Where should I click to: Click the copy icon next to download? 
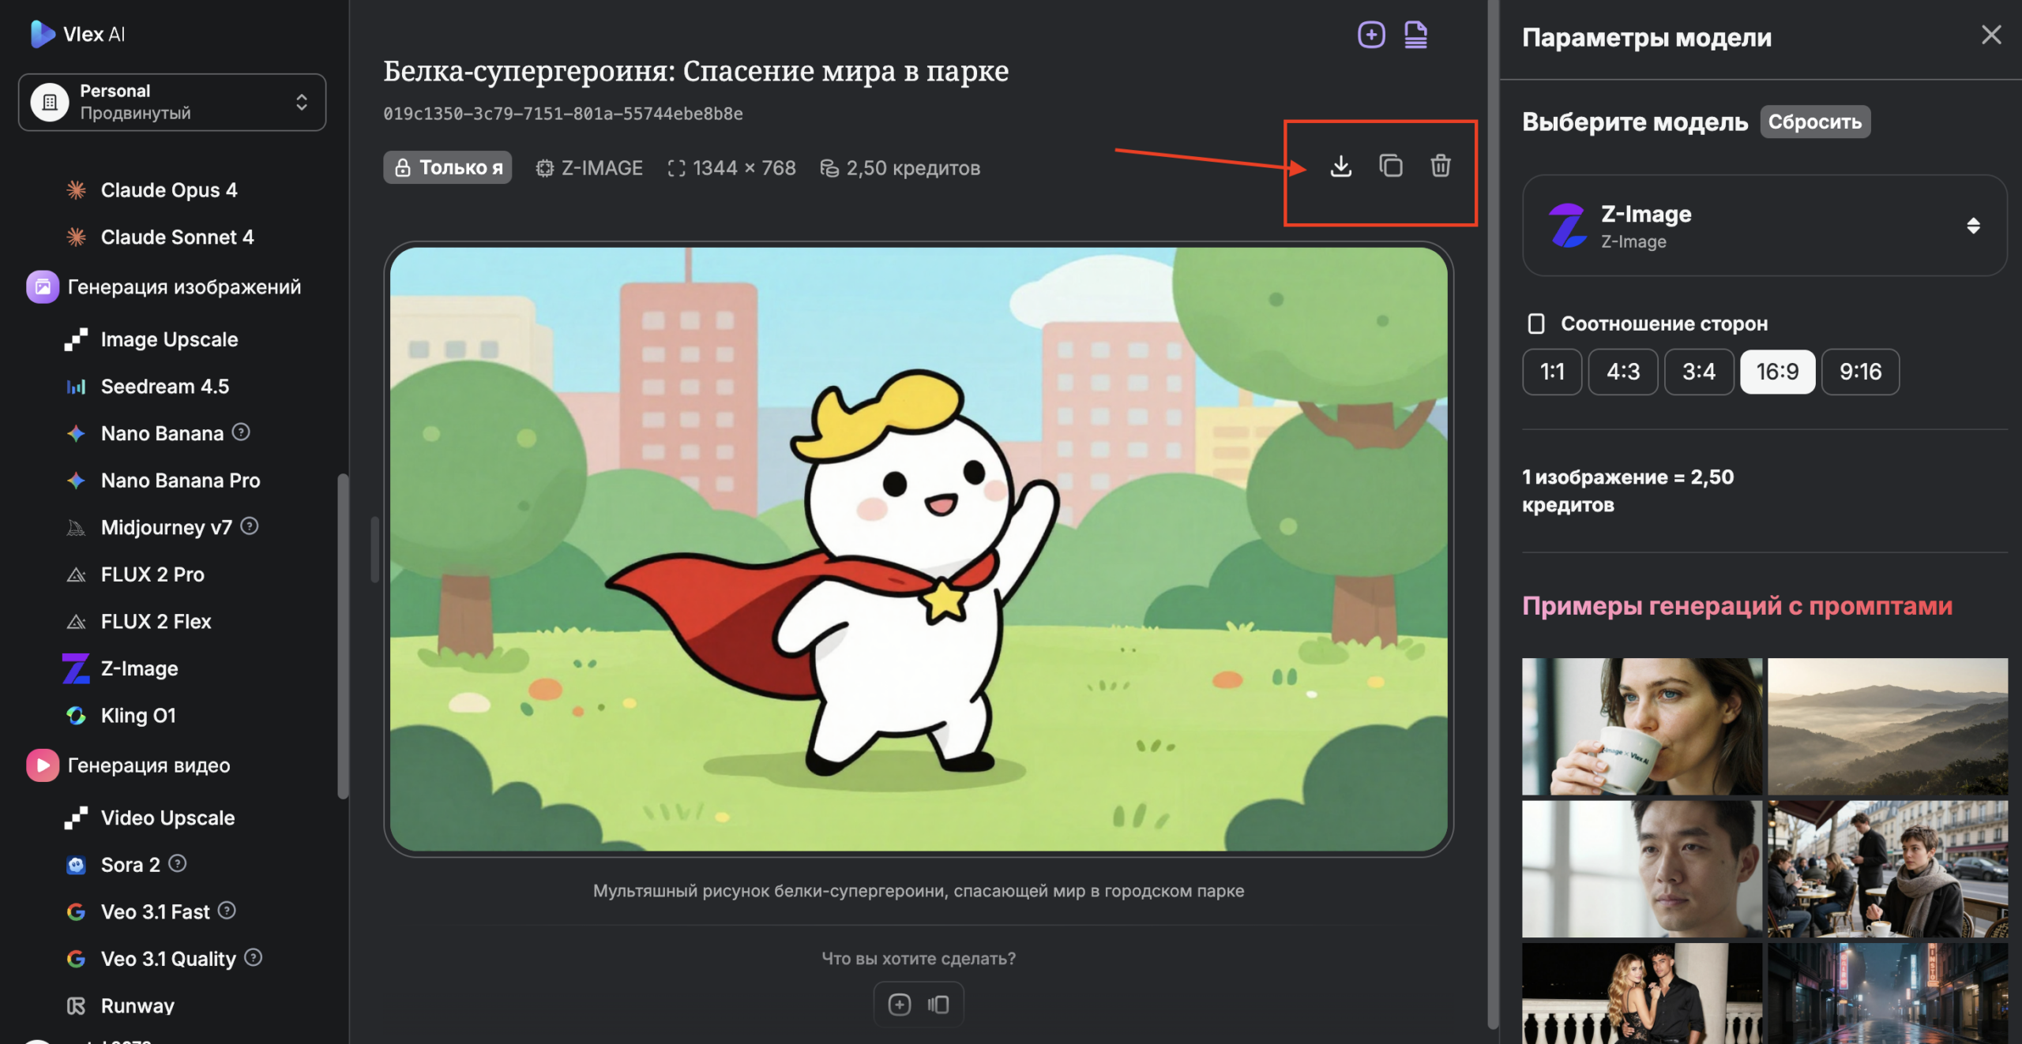1390,167
